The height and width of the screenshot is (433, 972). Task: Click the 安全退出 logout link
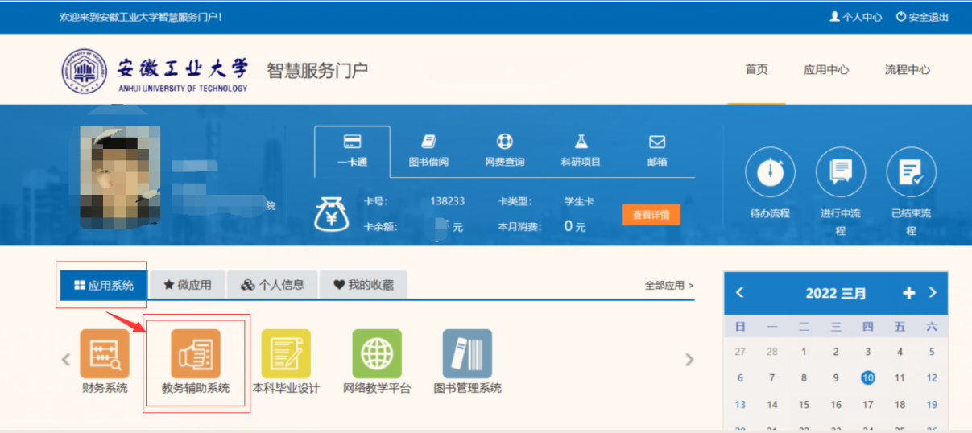923,17
